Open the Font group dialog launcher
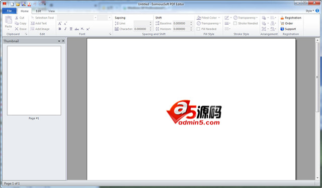The image size is (322, 188). pyautogui.click(x=110, y=34)
